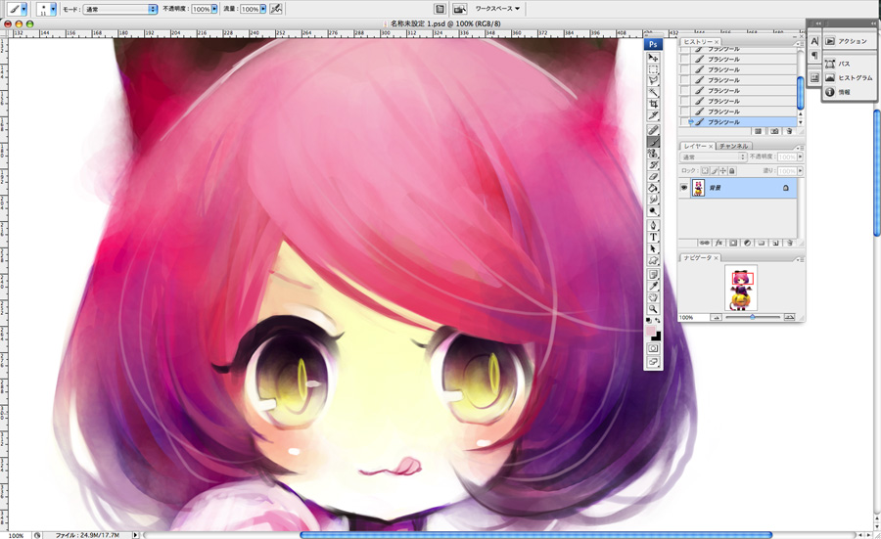Select the Clone Stamp tool
The height and width of the screenshot is (539, 881).
click(x=653, y=154)
